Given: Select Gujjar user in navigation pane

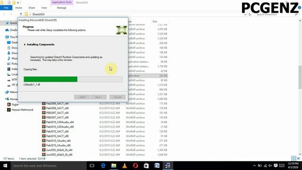Looking at the screenshot, I should coord(13,104).
